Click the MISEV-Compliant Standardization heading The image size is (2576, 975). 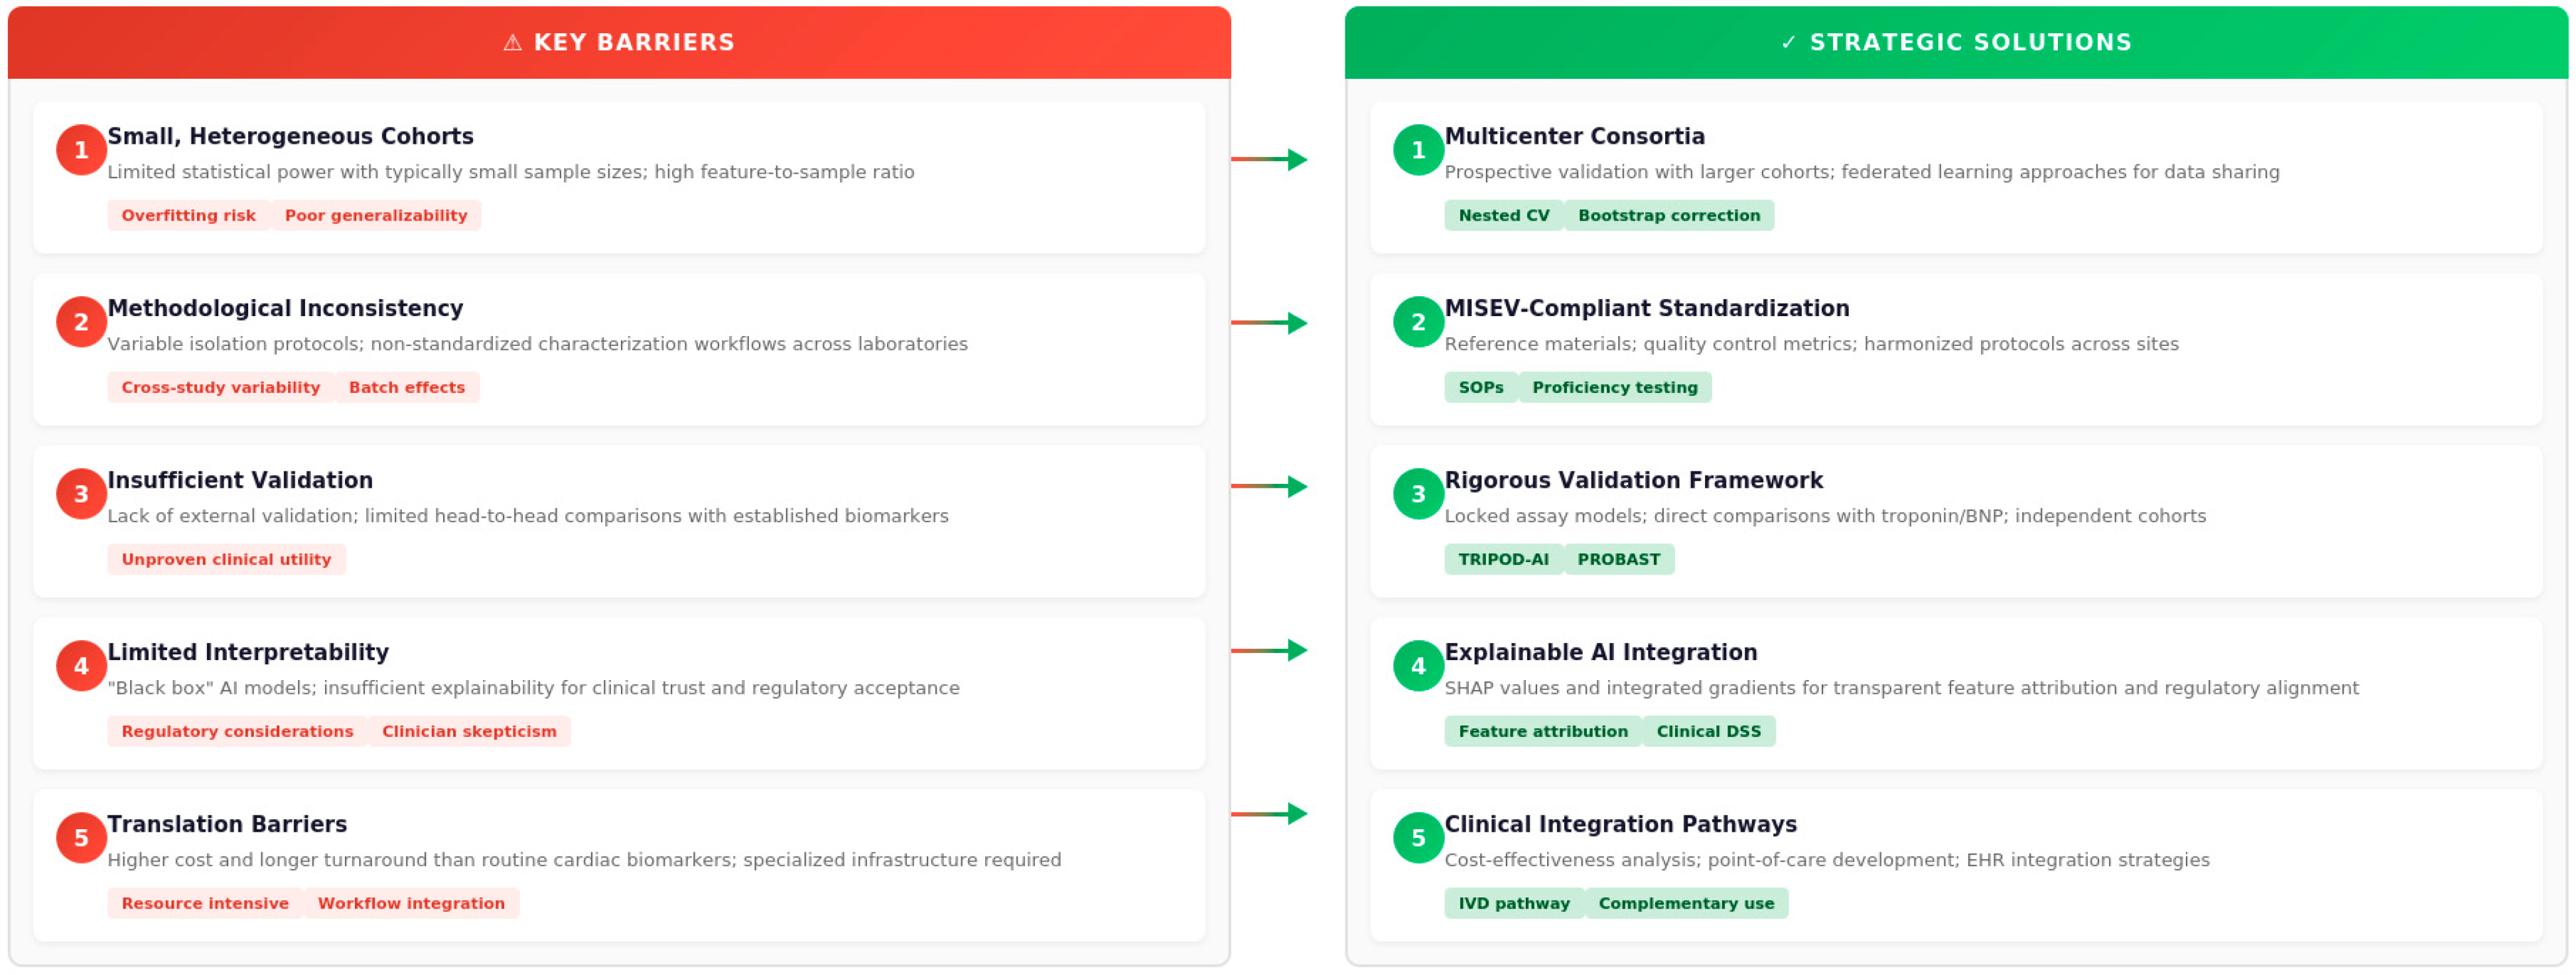pos(1646,308)
